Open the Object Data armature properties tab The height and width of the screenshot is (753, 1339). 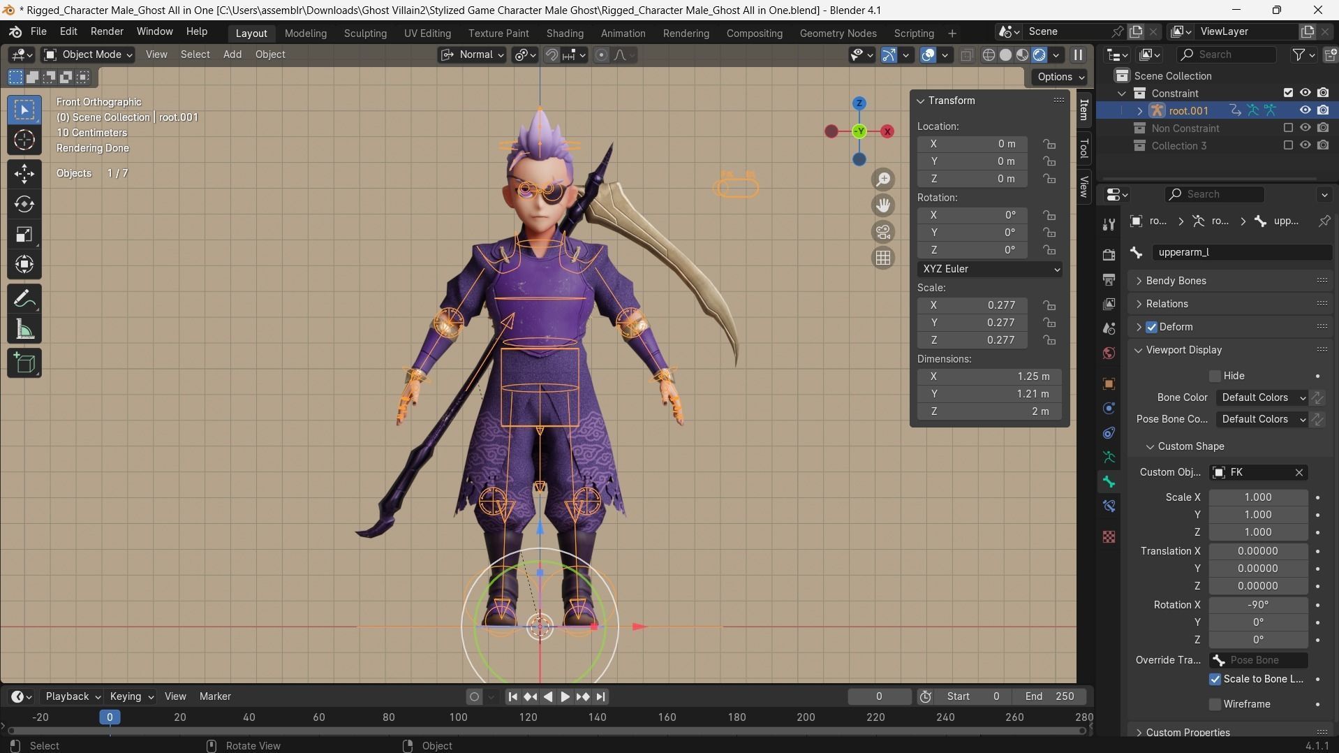pyautogui.click(x=1109, y=458)
